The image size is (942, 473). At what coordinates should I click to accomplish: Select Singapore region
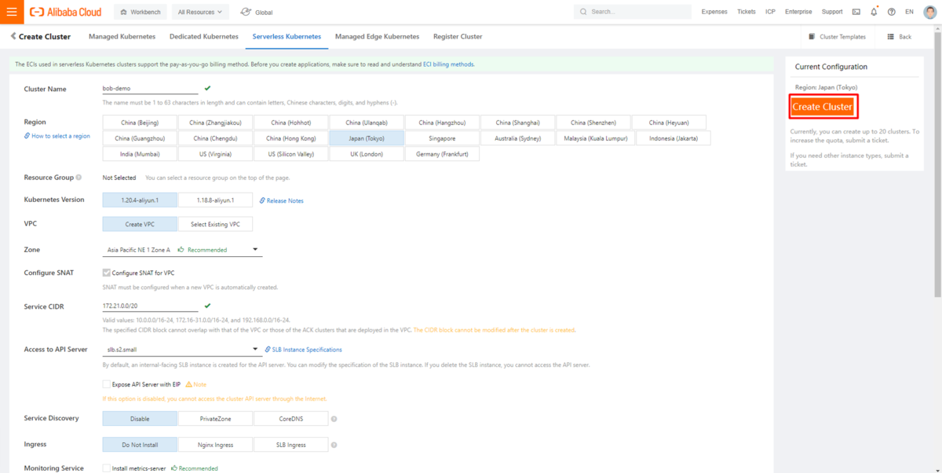pyautogui.click(x=442, y=138)
